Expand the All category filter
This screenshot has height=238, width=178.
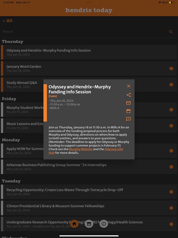pos(7,21)
